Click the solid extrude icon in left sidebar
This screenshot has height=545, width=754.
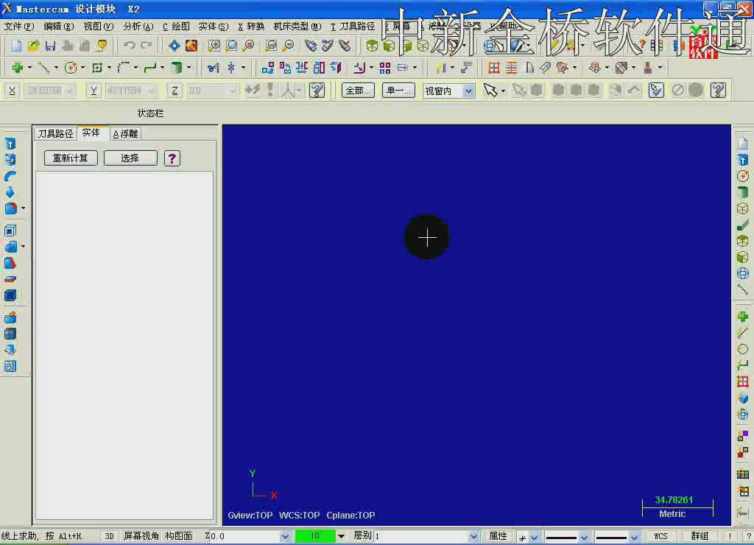click(x=10, y=144)
